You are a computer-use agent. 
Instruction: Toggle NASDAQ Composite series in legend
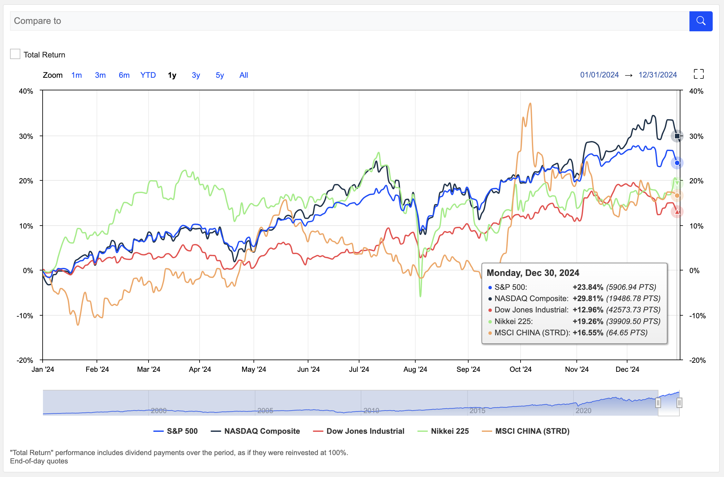tap(255, 431)
